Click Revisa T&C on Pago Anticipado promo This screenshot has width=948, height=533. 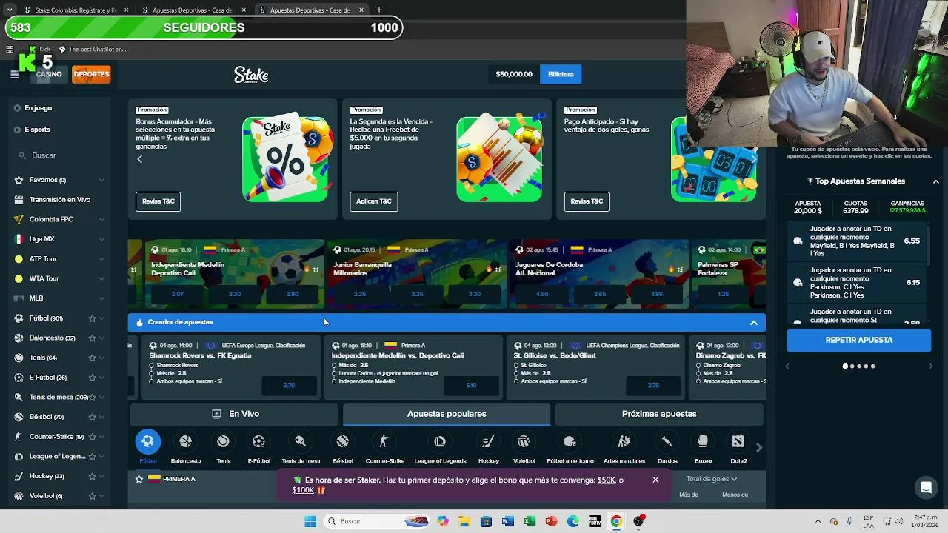(587, 201)
